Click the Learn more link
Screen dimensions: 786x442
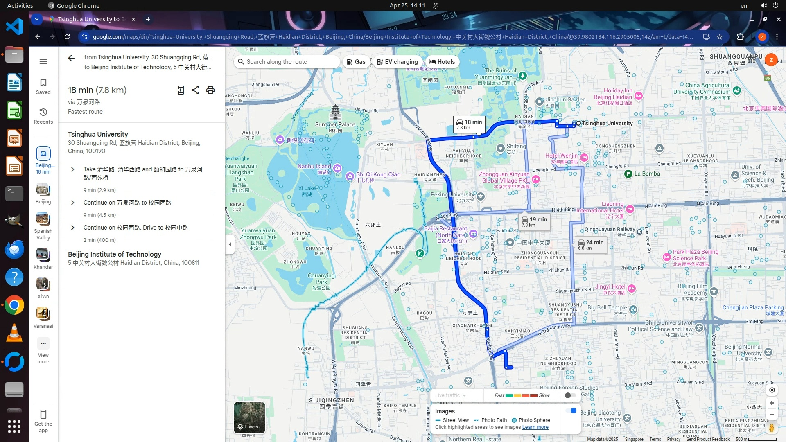535,427
